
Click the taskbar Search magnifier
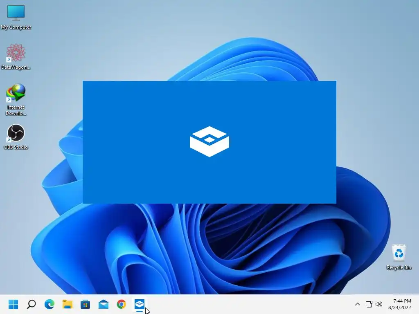(x=32, y=304)
